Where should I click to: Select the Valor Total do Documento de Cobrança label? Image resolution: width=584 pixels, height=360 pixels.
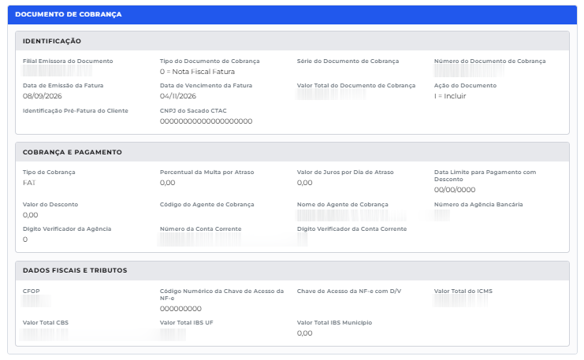[356, 86]
